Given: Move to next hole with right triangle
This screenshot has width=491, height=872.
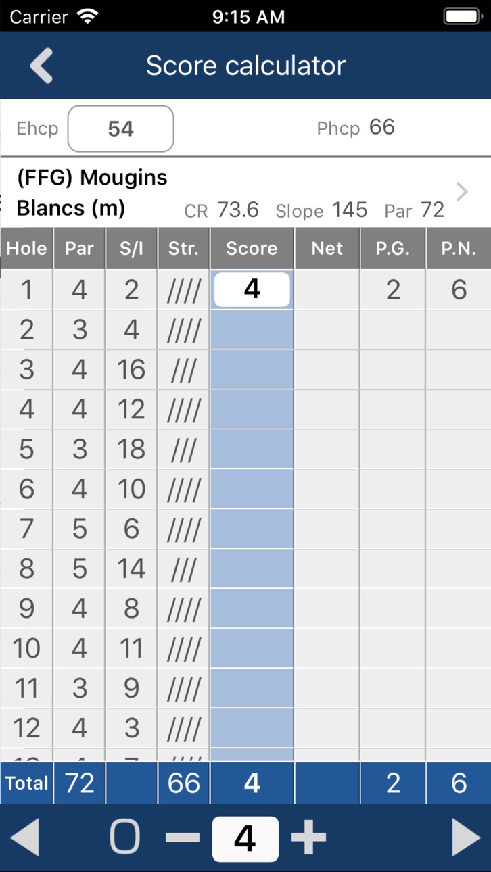Looking at the screenshot, I should (466, 838).
